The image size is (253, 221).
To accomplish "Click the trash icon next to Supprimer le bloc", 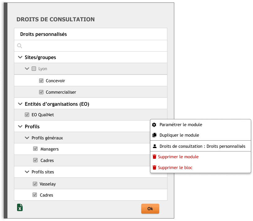I will (154, 168).
